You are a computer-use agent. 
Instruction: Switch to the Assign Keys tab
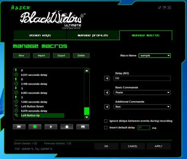[40, 35]
